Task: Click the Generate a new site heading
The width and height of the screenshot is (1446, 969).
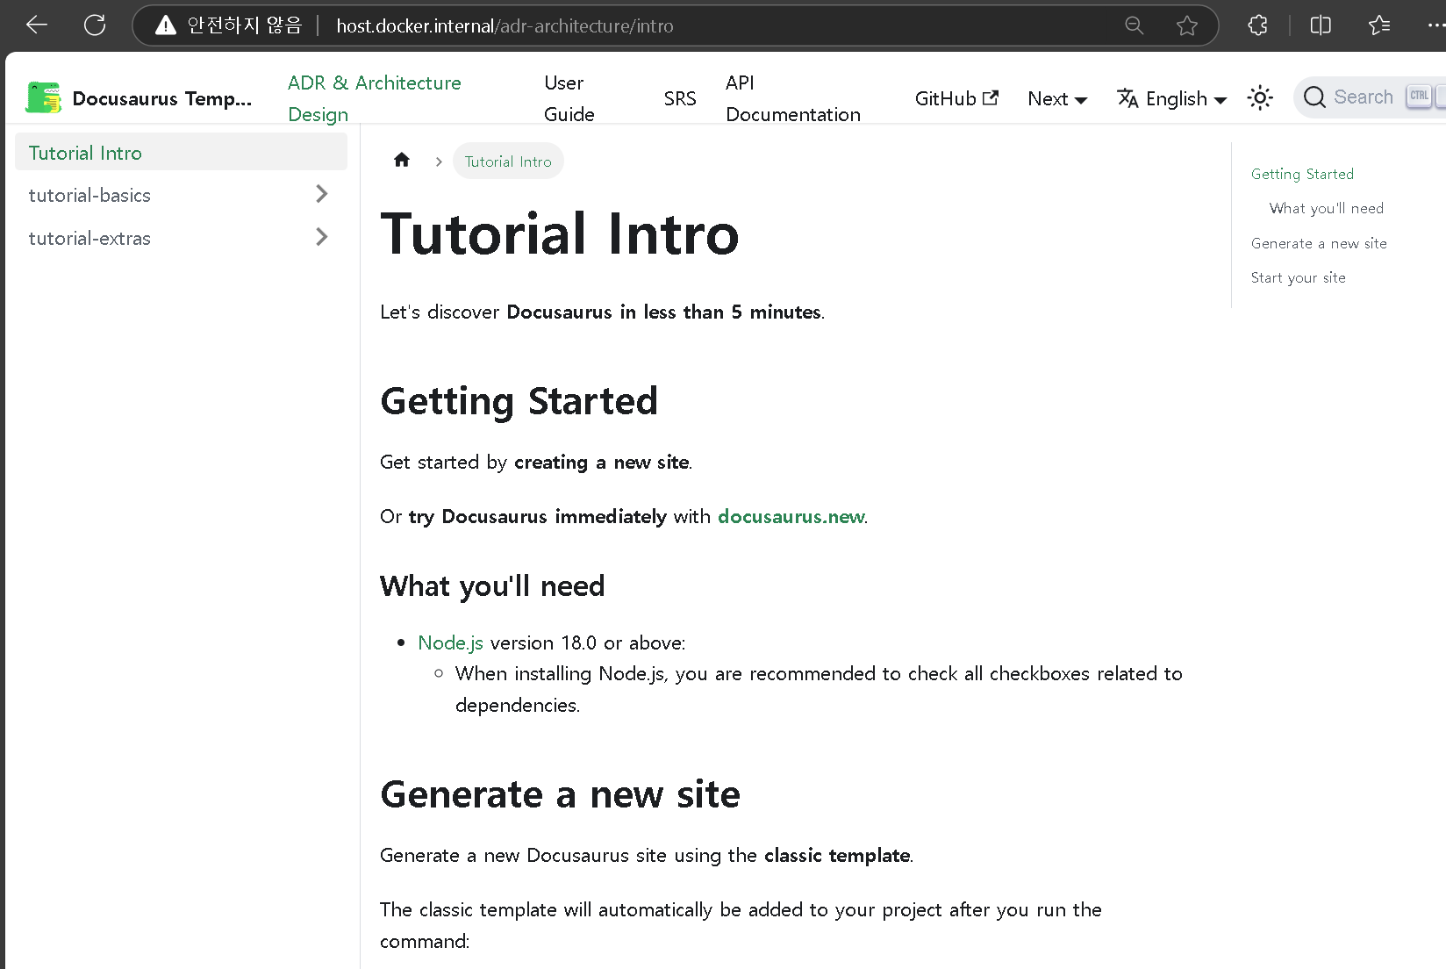Action: [560, 794]
